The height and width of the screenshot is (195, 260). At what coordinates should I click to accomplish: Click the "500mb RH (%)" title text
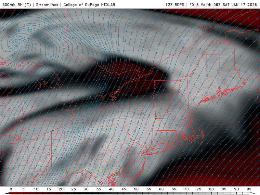[x=17, y=5]
